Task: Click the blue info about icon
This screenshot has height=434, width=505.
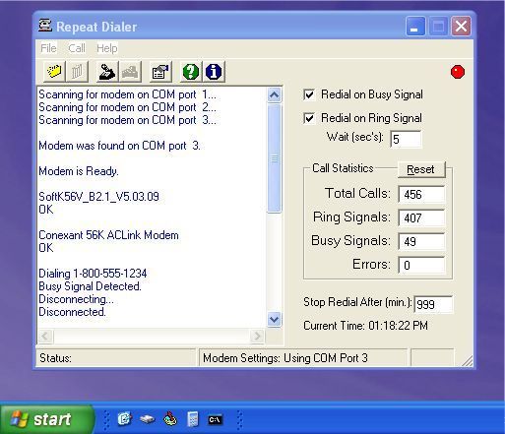Action: point(214,71)
